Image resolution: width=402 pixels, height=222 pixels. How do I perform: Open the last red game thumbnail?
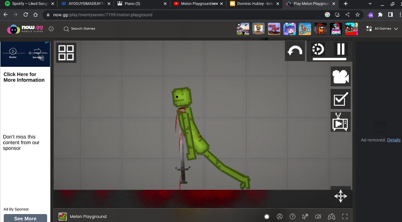(351, 29)
